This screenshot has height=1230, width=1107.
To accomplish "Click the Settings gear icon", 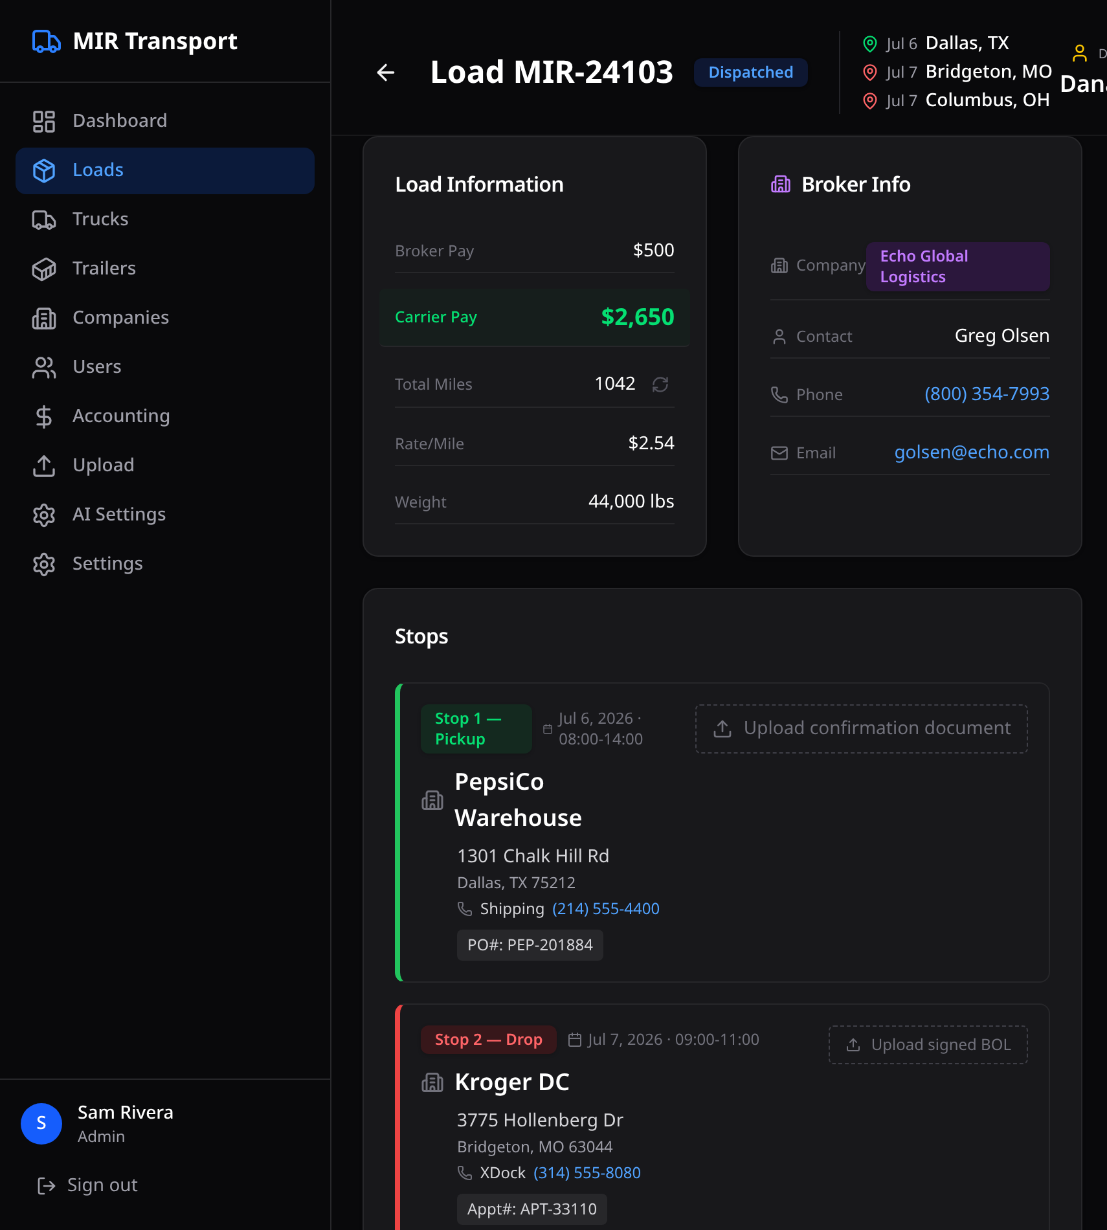I will [44, 564].
